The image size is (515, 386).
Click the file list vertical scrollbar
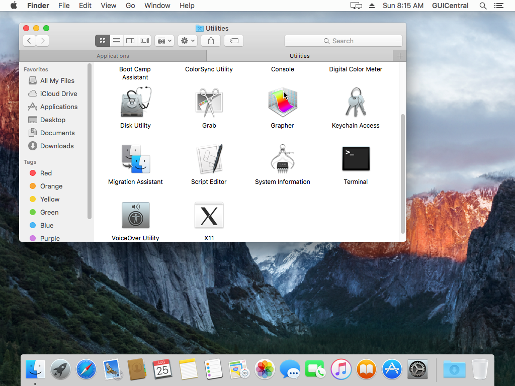pos(403,174)
